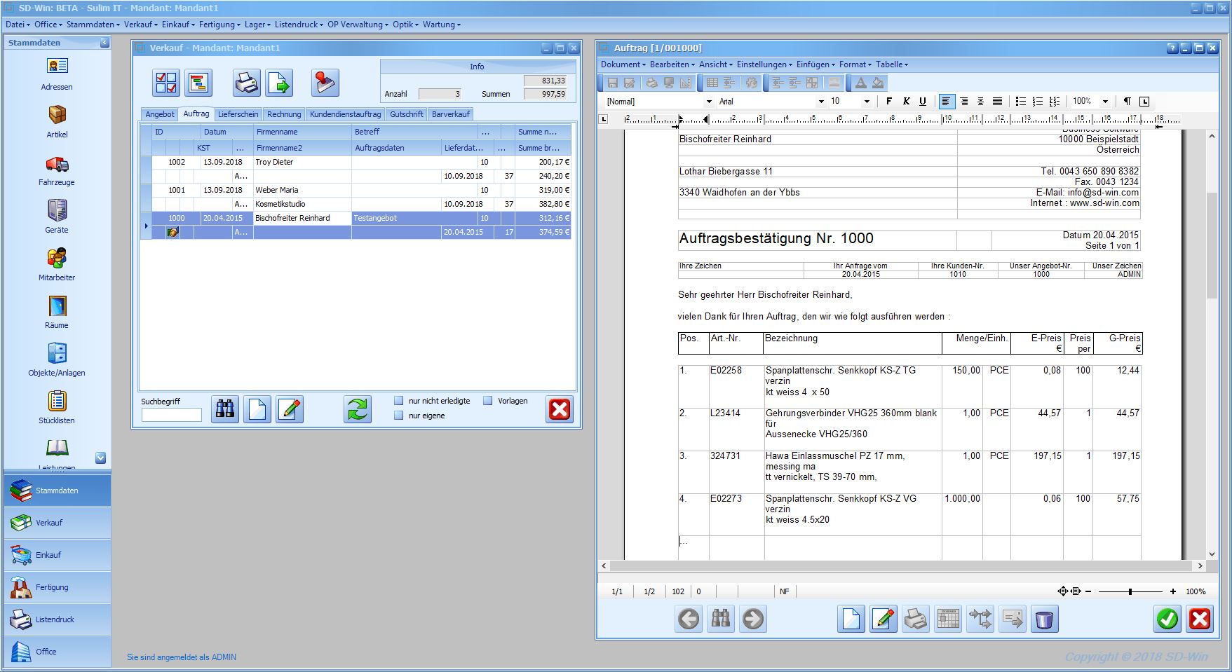Open the font size 10 dropdown

pyautogui.click(x=867, y=102)
